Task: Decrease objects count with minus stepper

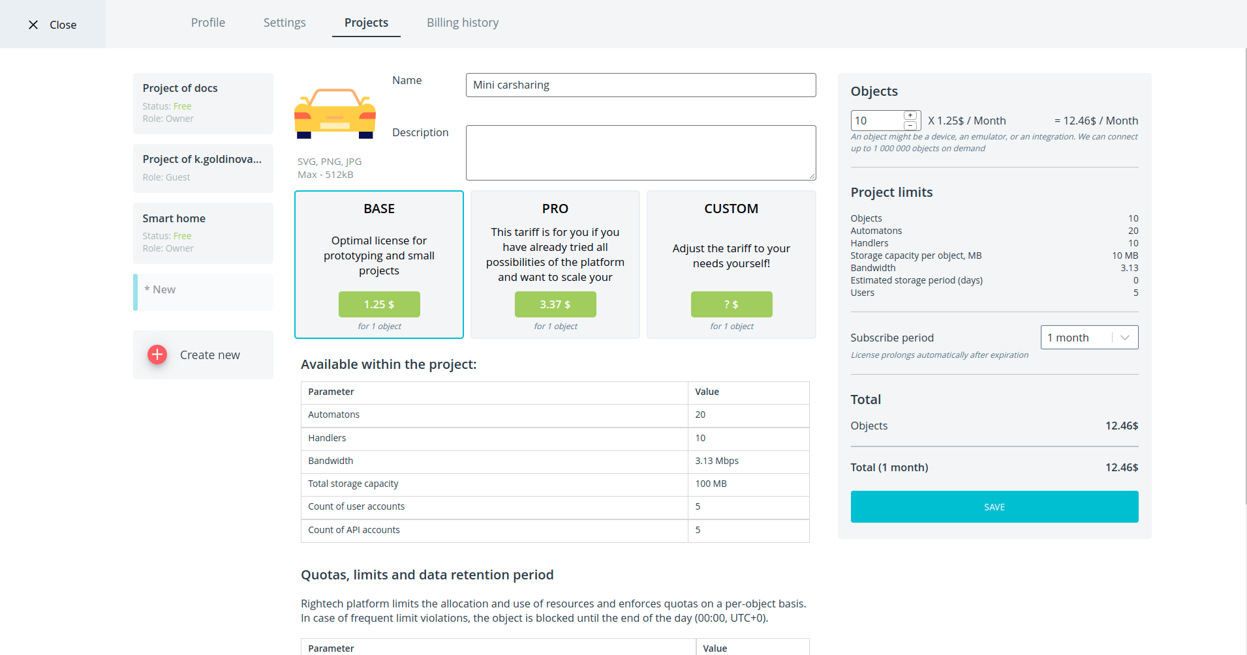Action: (x=910, y=125)
